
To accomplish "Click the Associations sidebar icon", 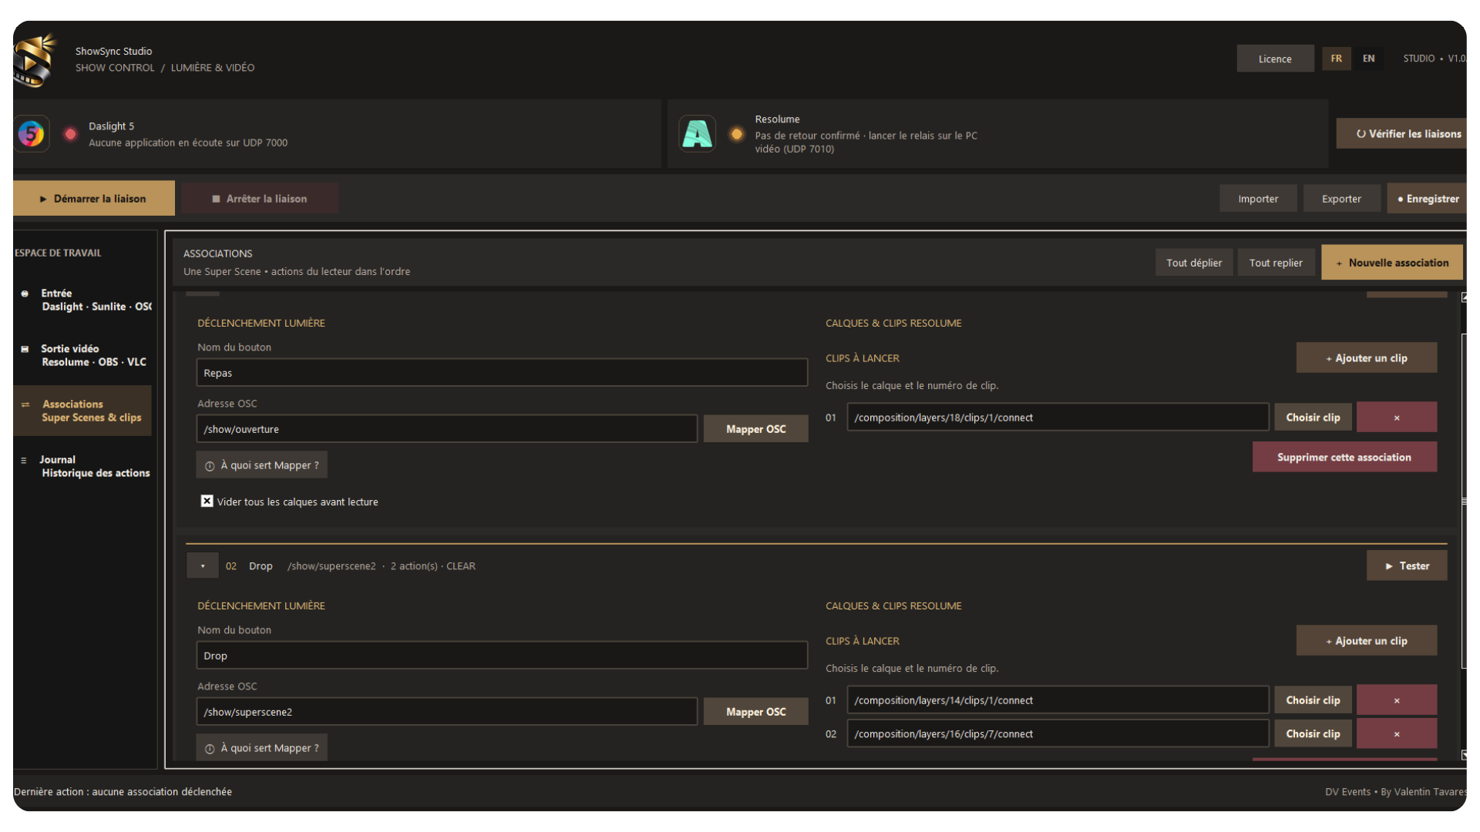I will 25,404.
